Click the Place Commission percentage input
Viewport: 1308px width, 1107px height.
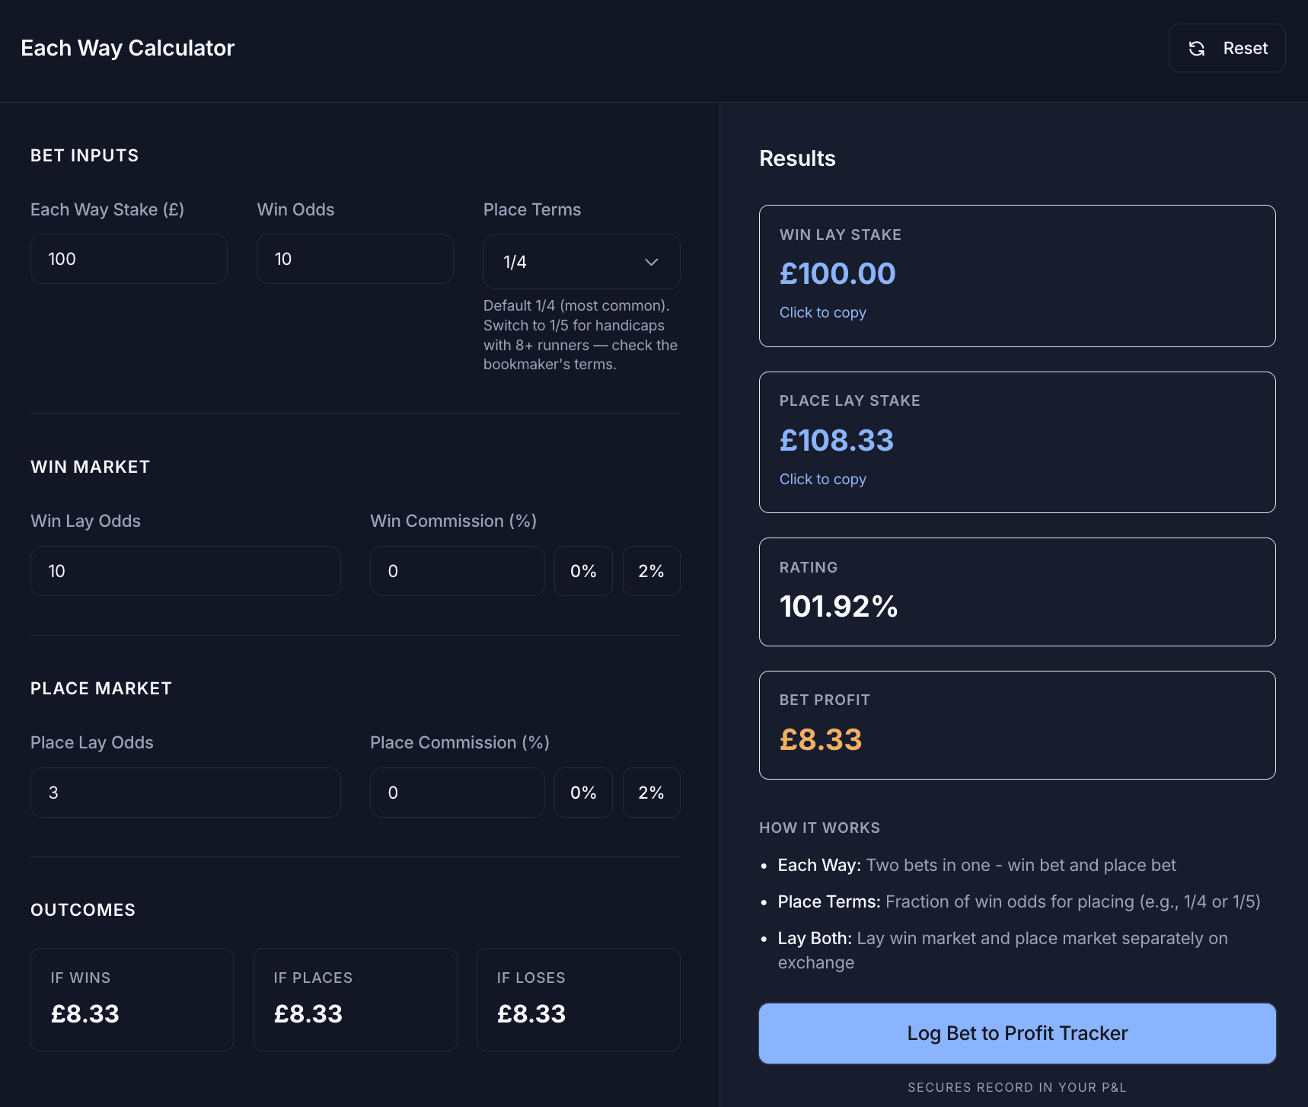point(457,793)
